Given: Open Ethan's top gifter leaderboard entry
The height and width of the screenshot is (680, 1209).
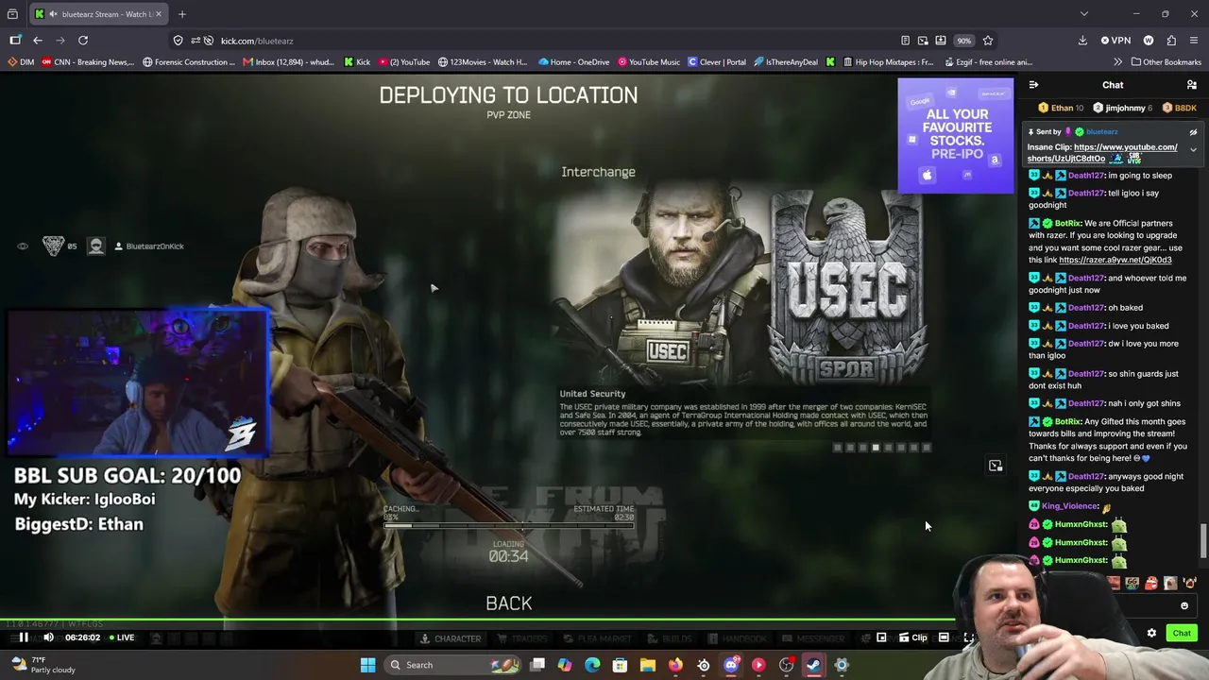Looking at the screenshot, I should tap(1060, 108).
